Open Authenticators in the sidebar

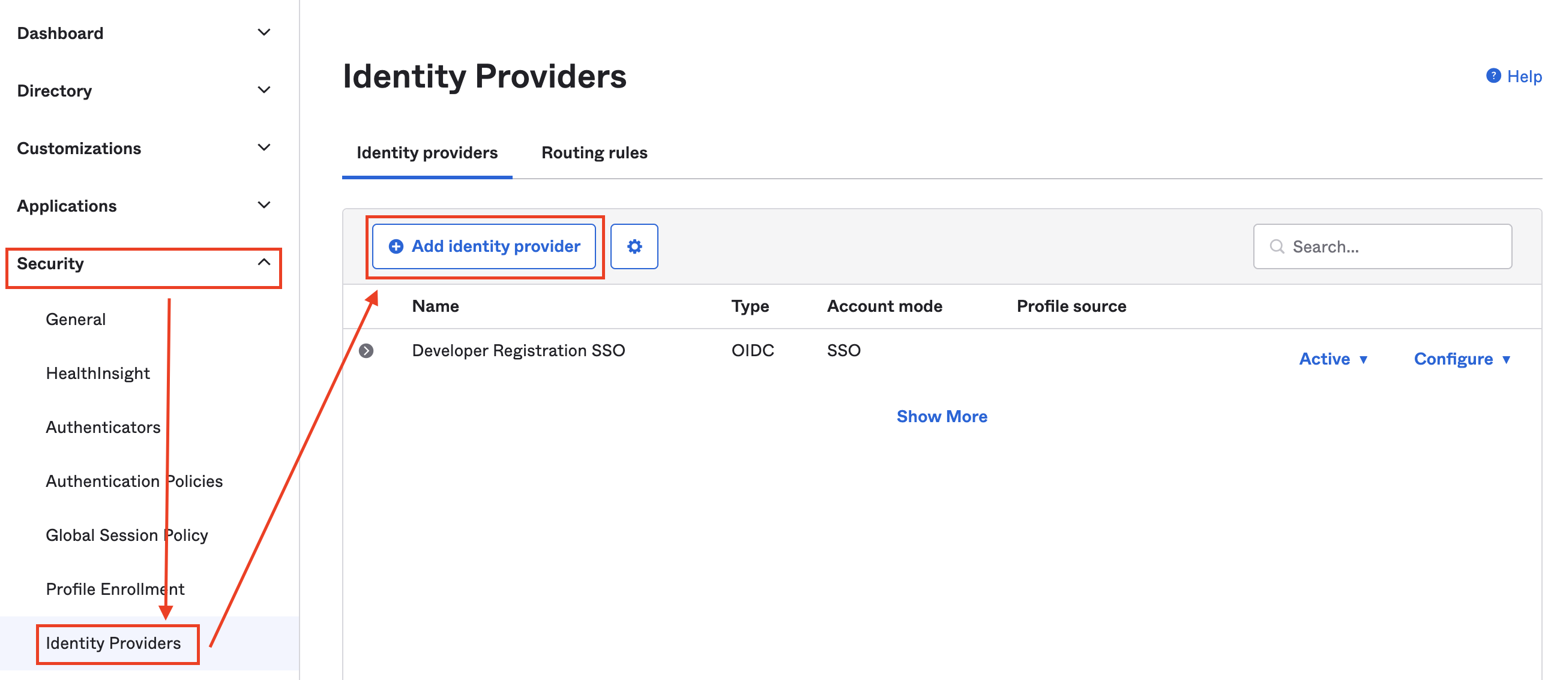[103, 428]
